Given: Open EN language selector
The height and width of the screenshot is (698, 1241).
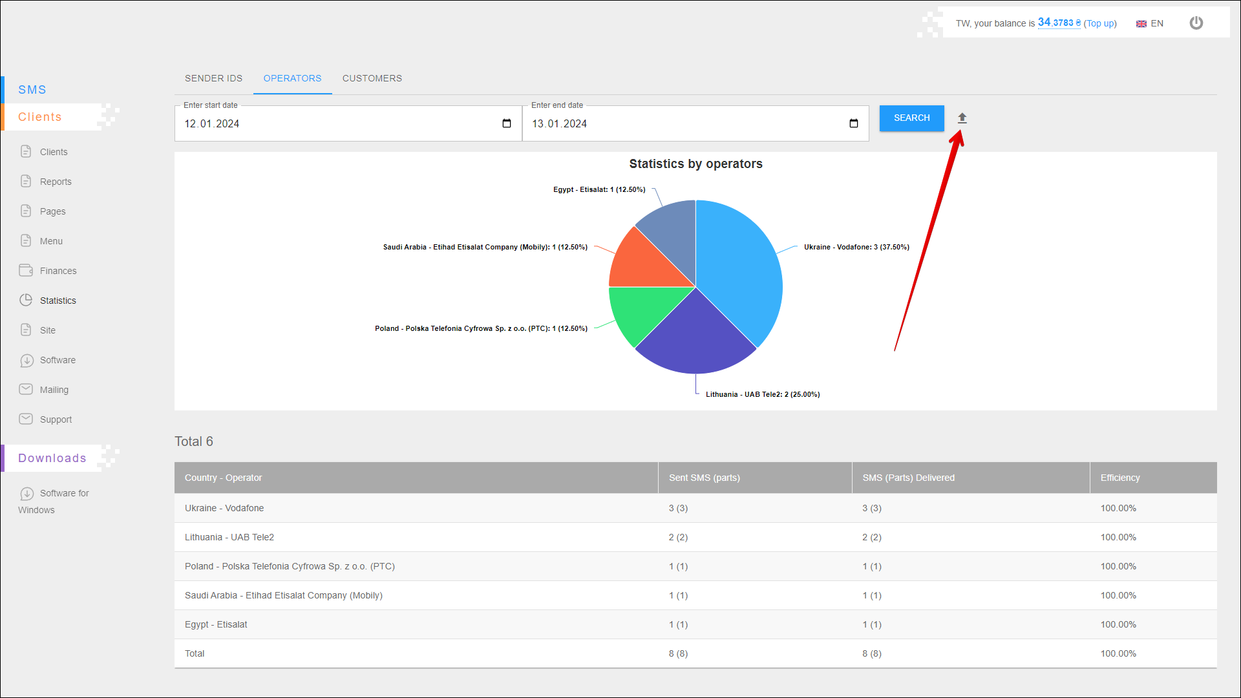Looking at the screenshot, I should 1150,23.
